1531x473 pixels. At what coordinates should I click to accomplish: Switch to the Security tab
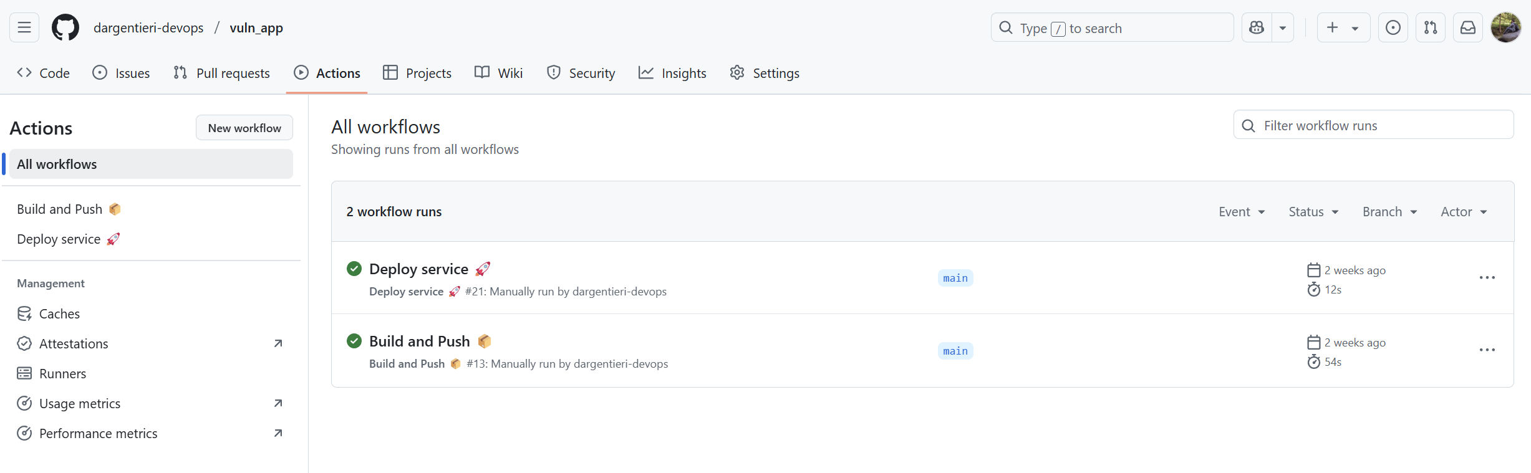coord(581,73)
